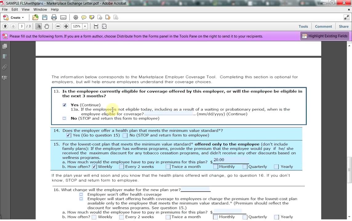Open the Window menu

click(x=40, y=10)
